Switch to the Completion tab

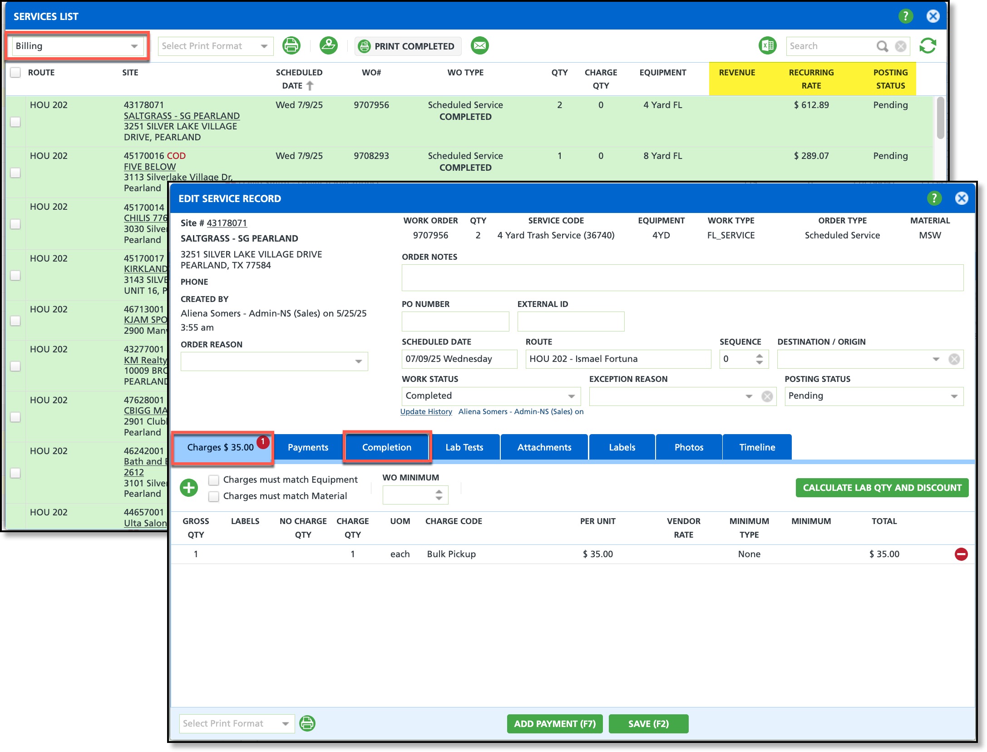click(x=386, y=447)
